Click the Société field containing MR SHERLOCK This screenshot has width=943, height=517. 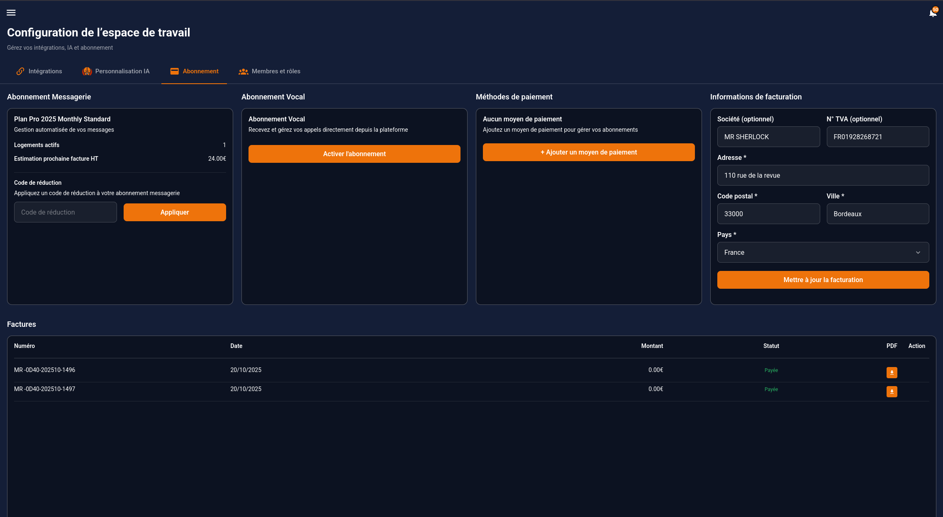tap(768, 137)
